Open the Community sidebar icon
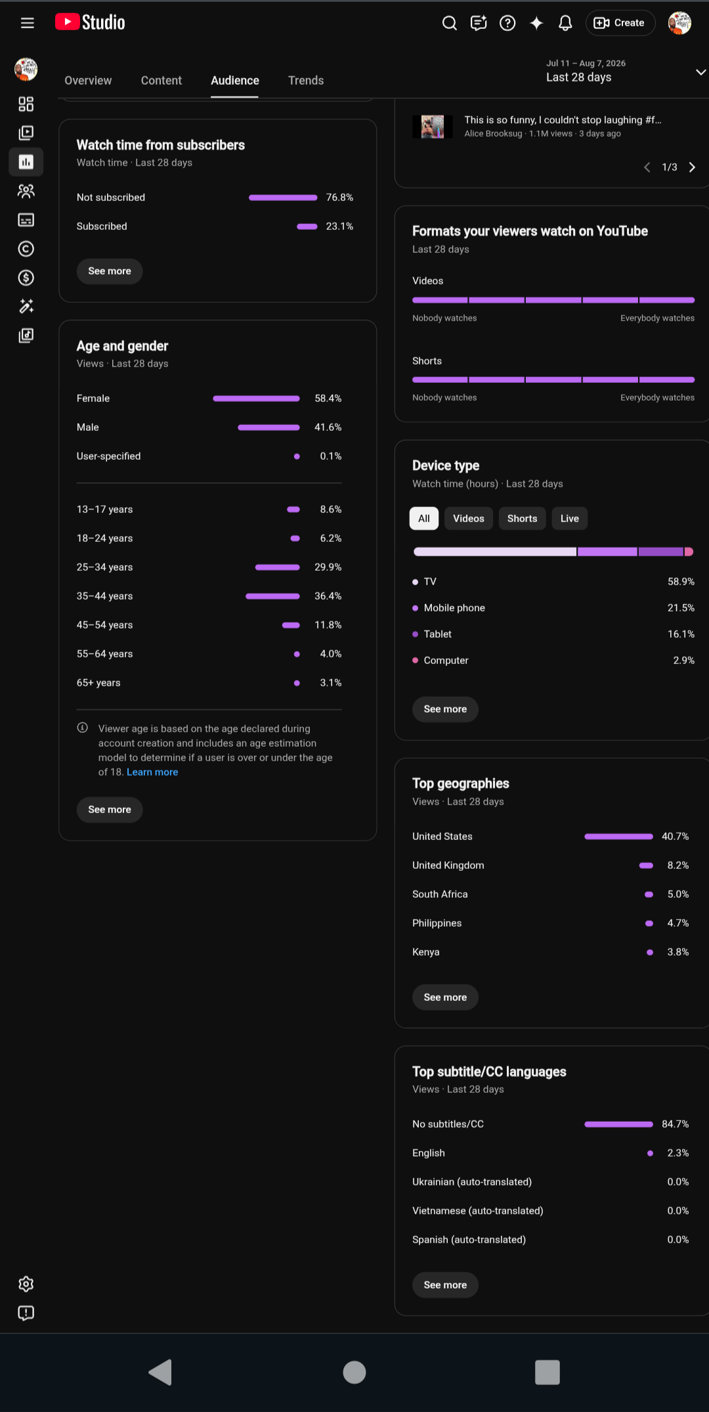The height and width of the screenshot is (1412, 709). point(26,191)
